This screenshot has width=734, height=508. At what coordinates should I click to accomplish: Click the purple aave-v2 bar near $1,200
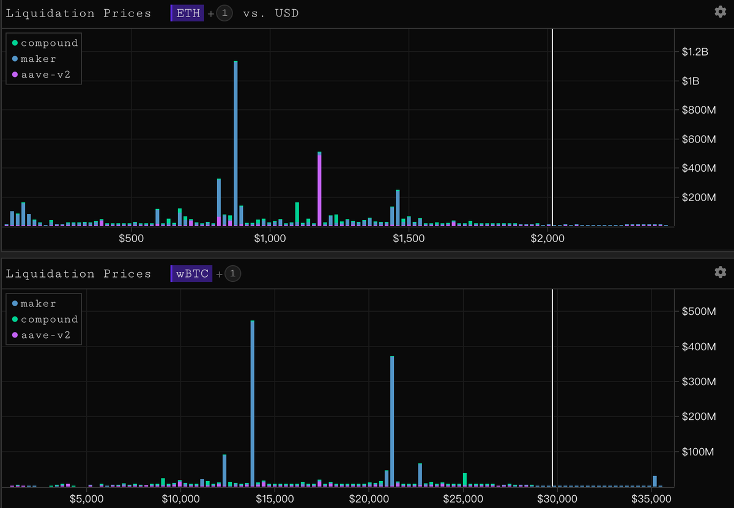coord(319,190)
